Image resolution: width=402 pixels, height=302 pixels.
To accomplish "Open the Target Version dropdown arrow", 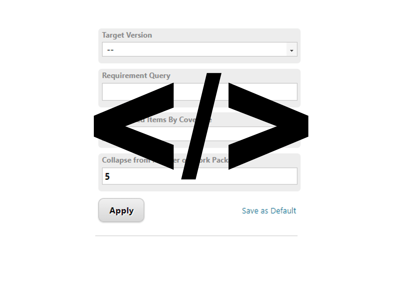I will click(292, 50).
